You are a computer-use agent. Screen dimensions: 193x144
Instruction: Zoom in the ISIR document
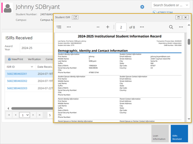tap(108, 27)
